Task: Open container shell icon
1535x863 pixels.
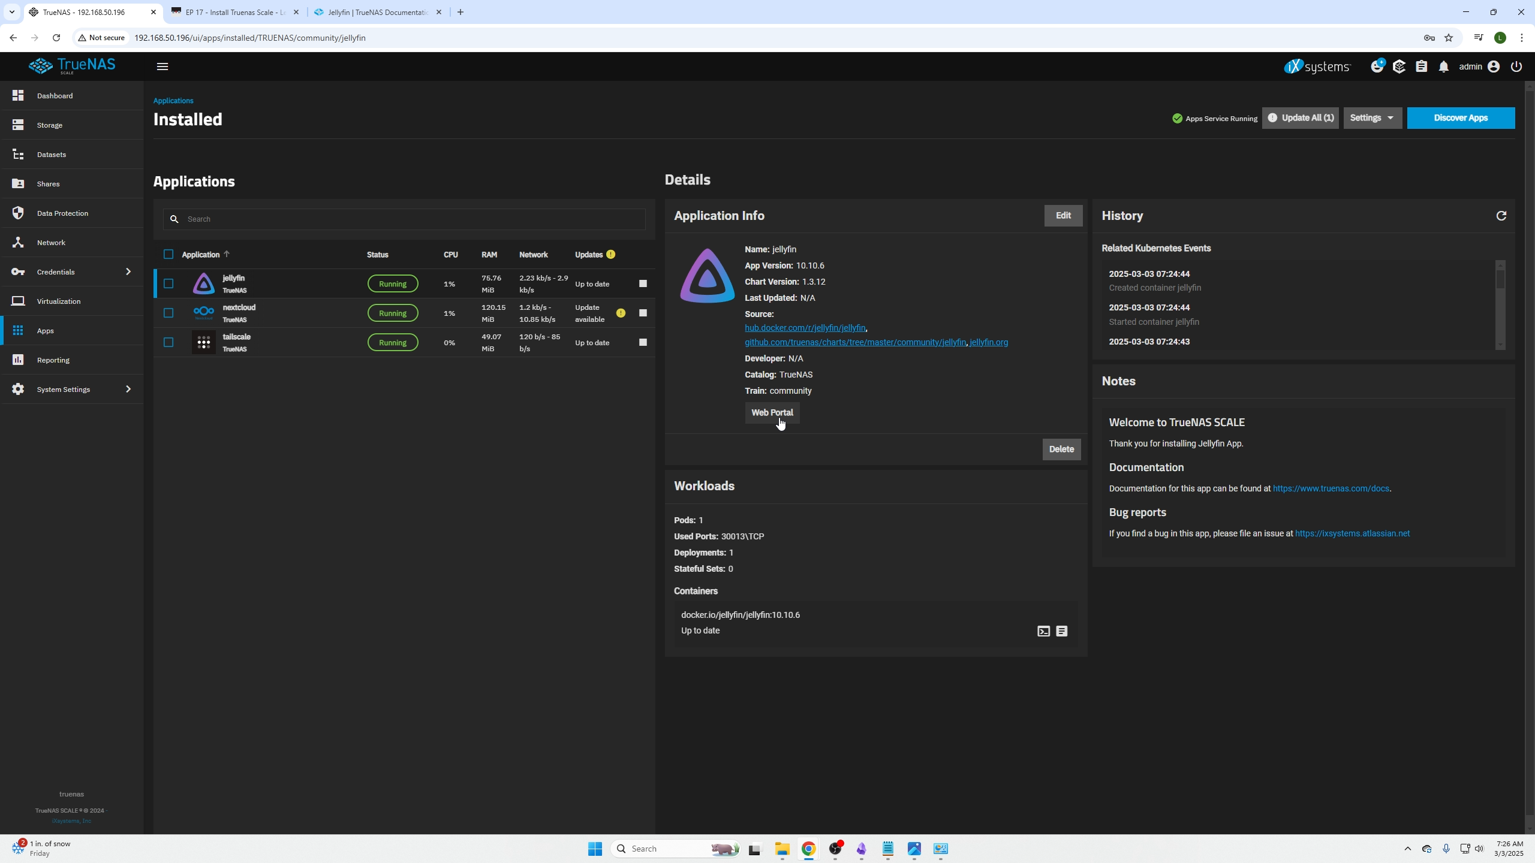Action: coord(1043,632)
